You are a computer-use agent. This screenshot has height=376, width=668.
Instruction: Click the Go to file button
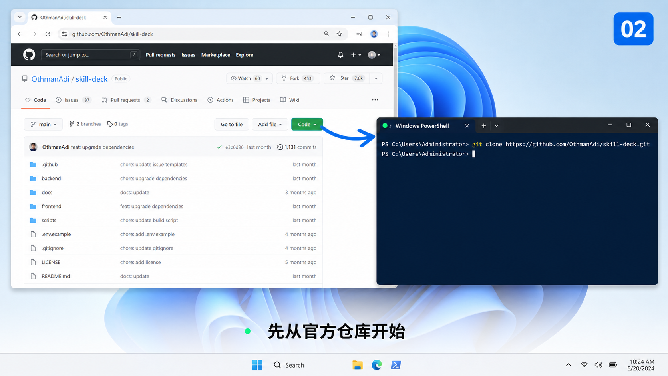tap(232, 124)
